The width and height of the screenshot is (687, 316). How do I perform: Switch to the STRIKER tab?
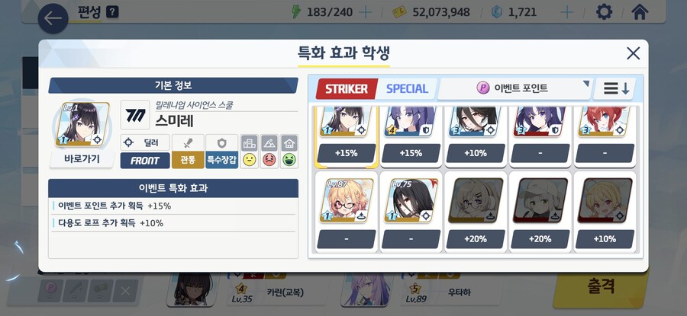[x=347, y=89]
